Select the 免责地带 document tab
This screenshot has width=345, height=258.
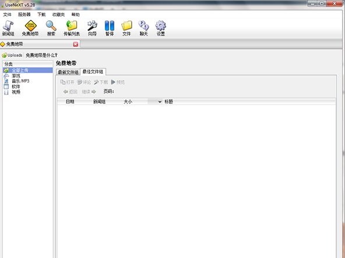40,44
